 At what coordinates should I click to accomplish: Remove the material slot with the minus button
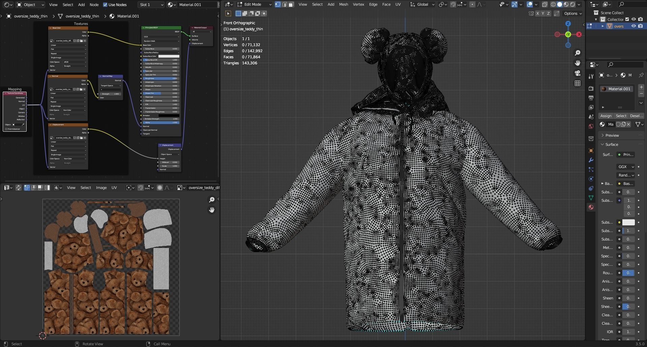click(641, 94)
